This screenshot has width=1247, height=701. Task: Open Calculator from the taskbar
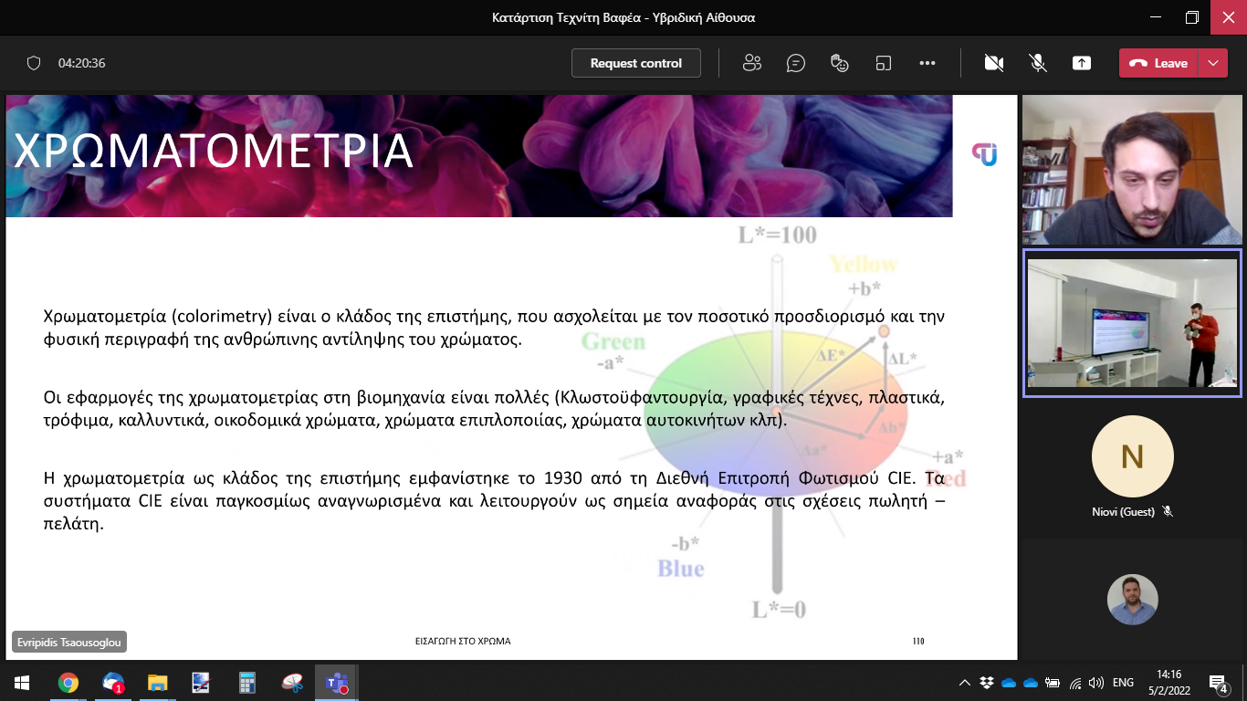click(246, 682)
